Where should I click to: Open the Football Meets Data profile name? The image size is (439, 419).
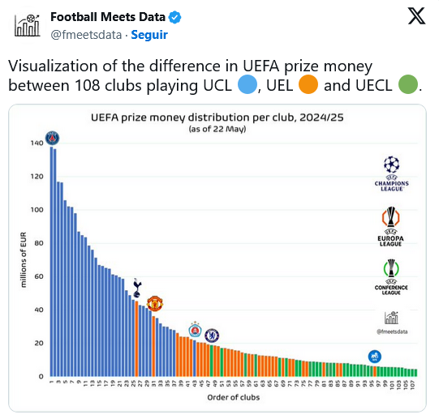click(x=108, y=17)
